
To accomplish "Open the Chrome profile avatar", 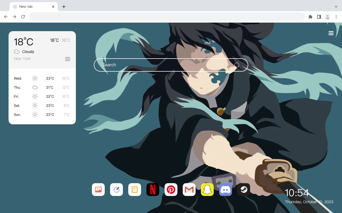I will tap(328, 17).
